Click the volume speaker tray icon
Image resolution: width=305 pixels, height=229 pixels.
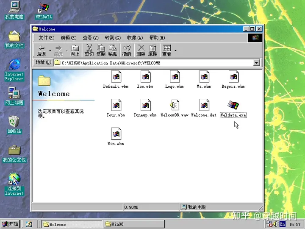[275, 224]
